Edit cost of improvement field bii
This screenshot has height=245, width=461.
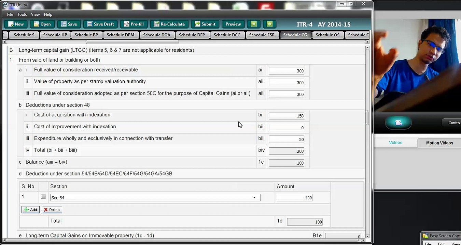coord(287,128)
